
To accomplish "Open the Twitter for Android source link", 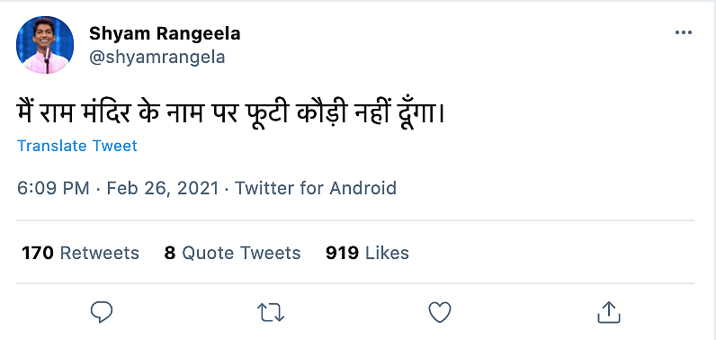I will point(316,188).
